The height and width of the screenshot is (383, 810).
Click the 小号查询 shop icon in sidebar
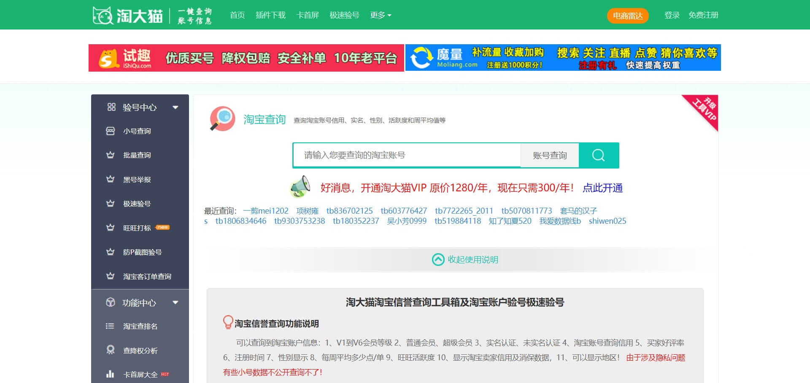[x=111, y=131]
